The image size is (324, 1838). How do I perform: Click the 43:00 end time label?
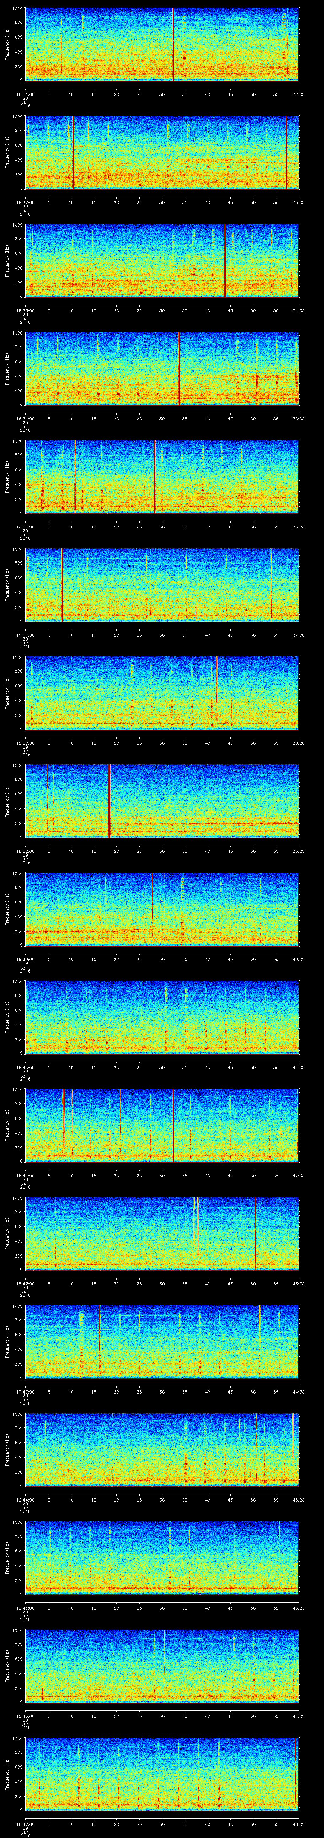point(298,1284)
